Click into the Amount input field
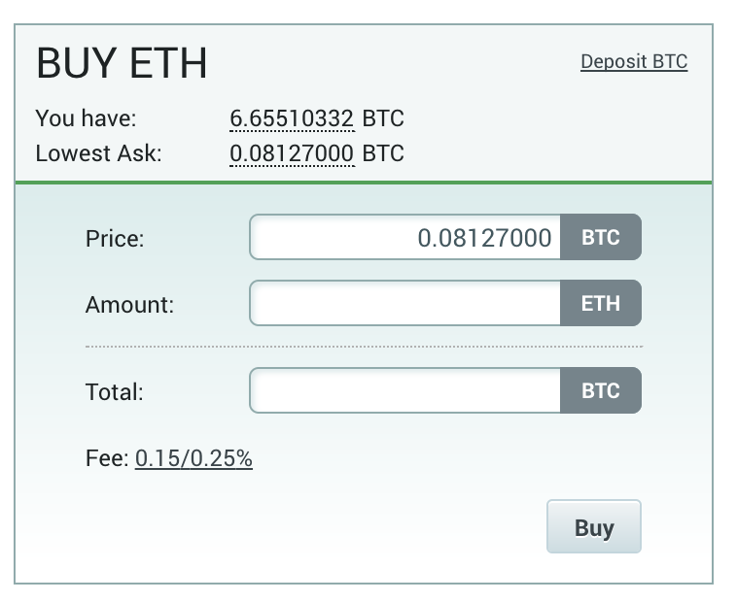 [405, 304]
